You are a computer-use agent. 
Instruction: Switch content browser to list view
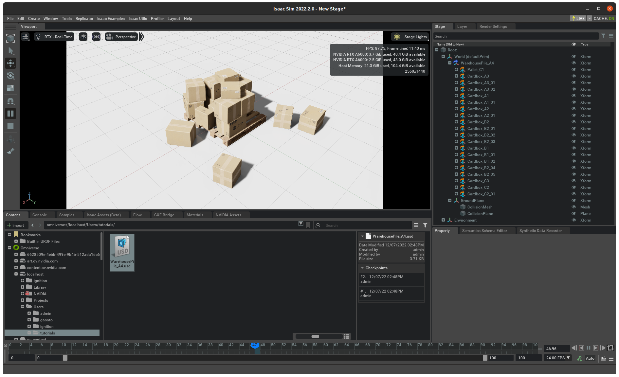pyautogui.click(x=346, y=336)
